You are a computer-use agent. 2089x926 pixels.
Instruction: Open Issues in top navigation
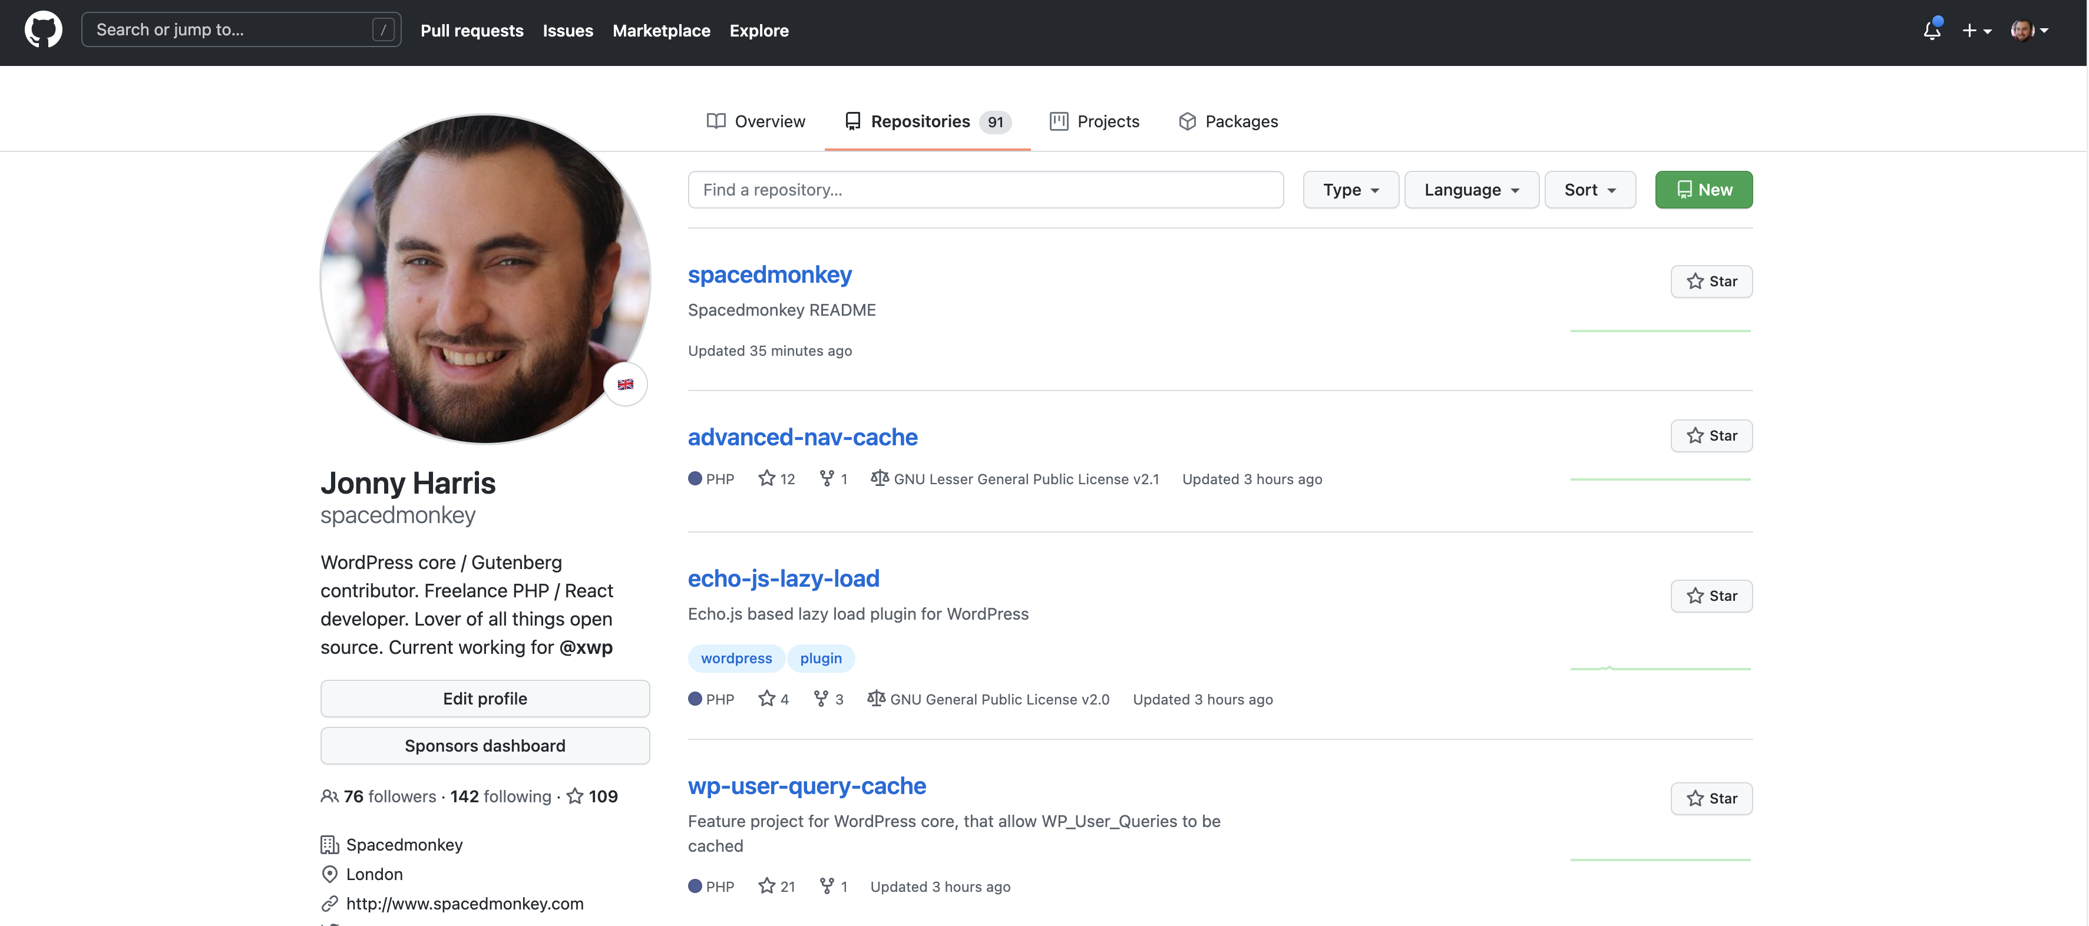[x=568, y=30]
